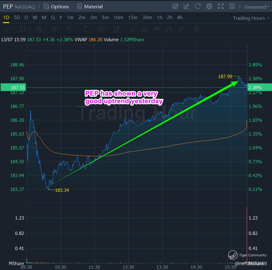Select the 30m timeframe
The width and height of the screenshot is (272, 270).
(x=147, y=18)
